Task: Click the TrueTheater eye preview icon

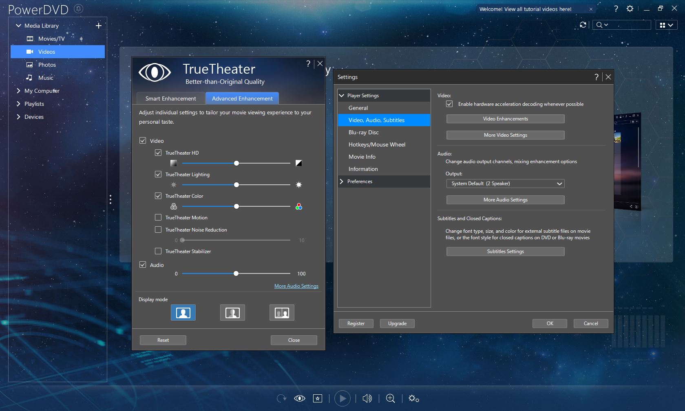Action: tap(299, 399)
